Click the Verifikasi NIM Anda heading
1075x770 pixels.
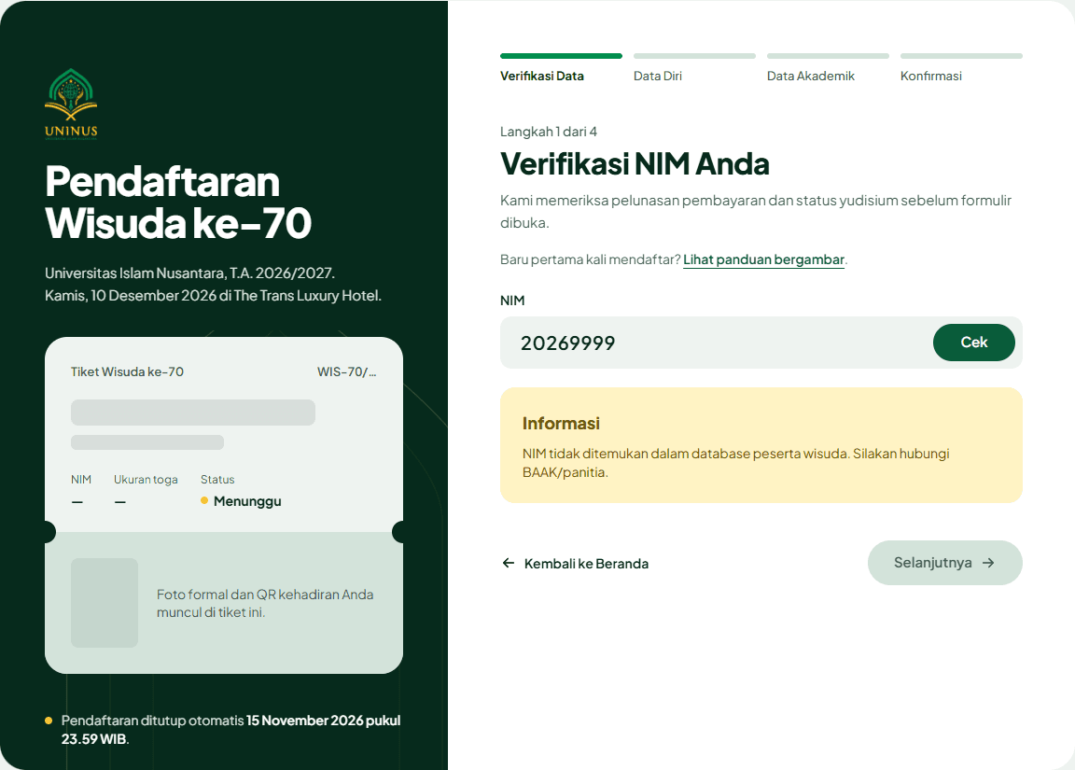pyautogui.click(x=635, y=164)
